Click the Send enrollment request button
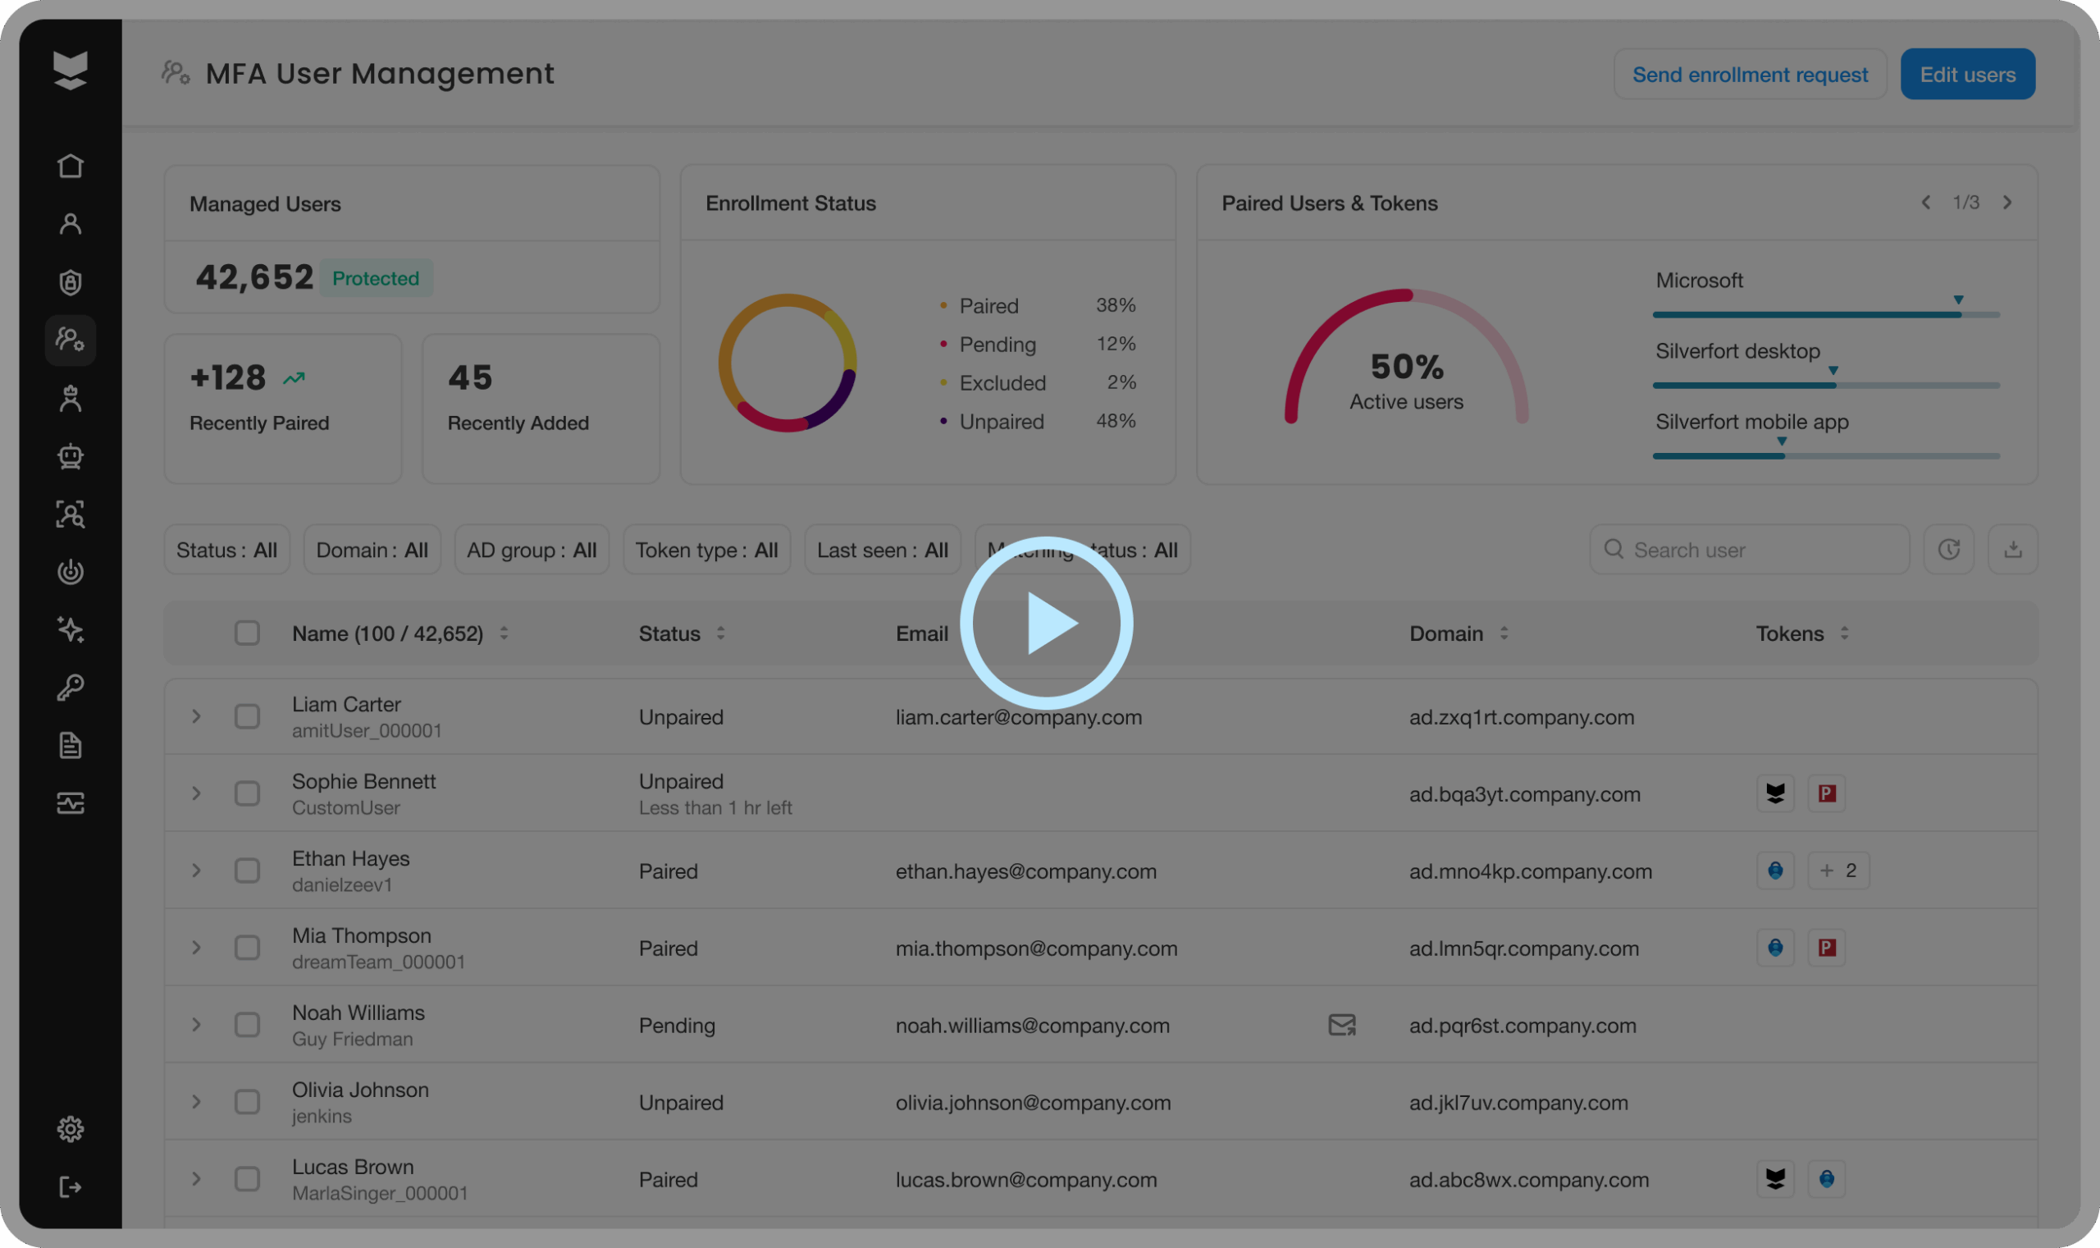This screenshot has width=2100, height=1248. [1750, 75]
